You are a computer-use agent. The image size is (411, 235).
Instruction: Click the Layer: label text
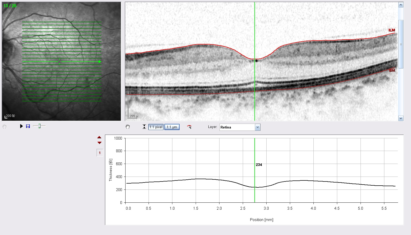[212, 127]
